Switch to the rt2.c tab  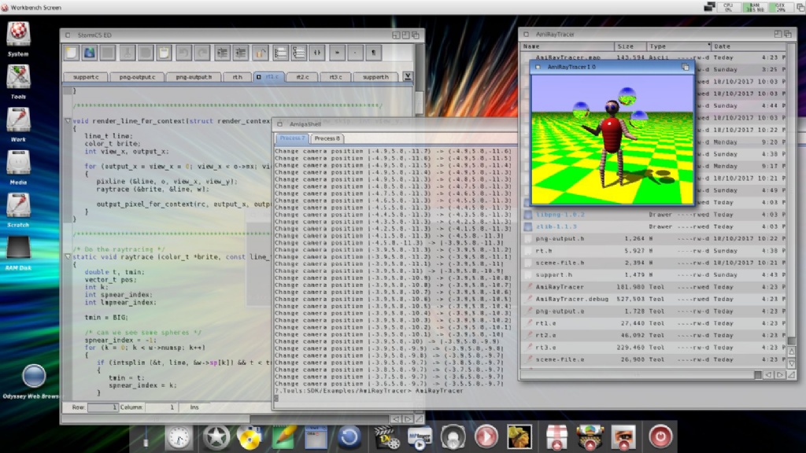[x=302, y=77]
